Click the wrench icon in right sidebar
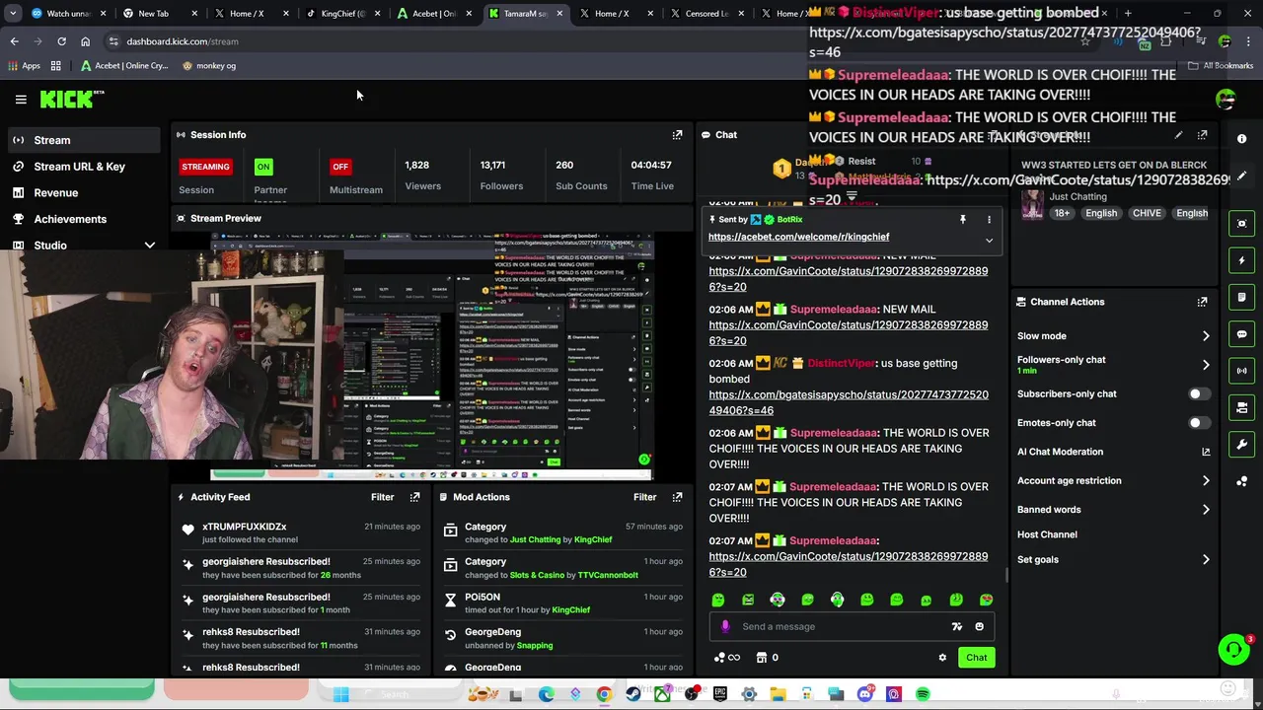 [x=1242, y=445]
